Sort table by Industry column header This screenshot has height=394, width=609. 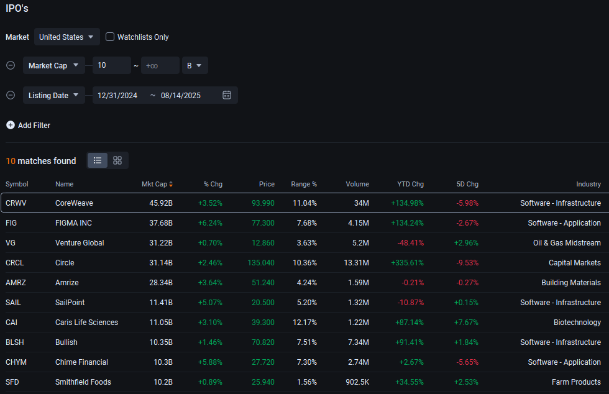click(588, 184)
